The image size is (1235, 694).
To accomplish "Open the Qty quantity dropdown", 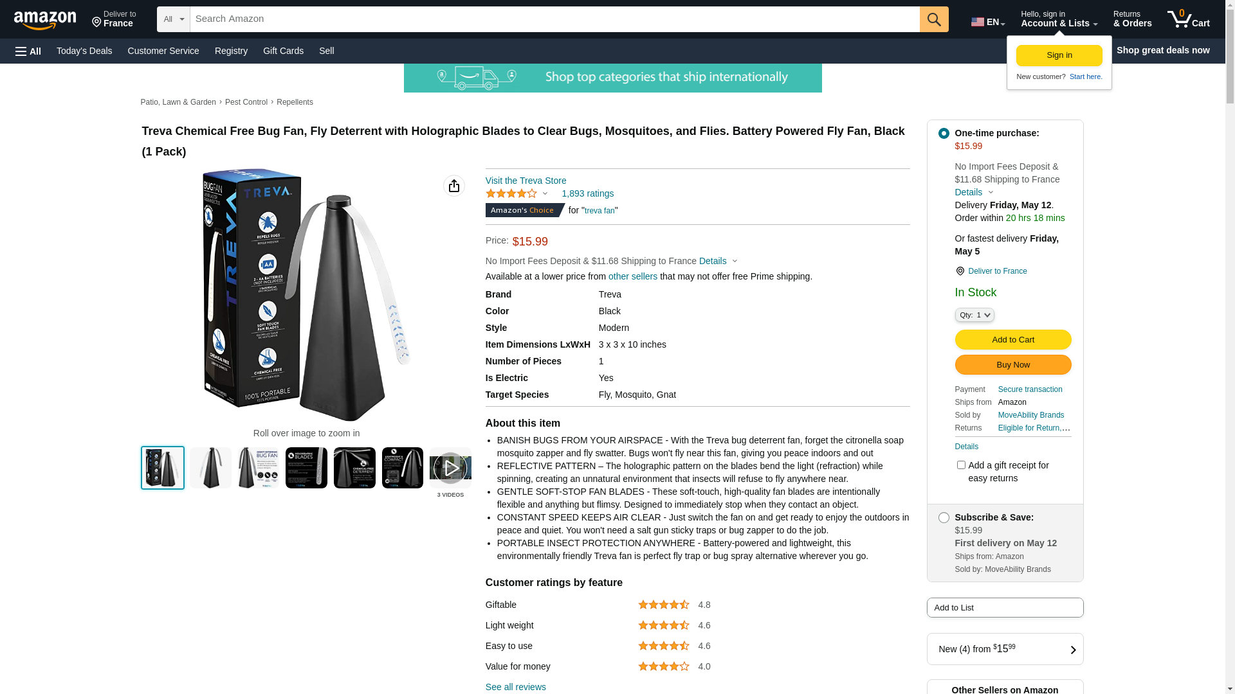I will pyautogui.click(x=974, y=315).
